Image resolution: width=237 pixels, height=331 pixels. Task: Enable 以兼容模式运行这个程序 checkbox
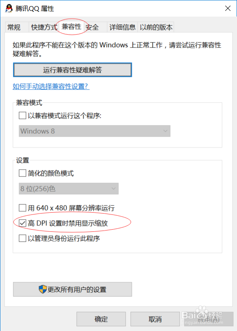click(x=22, y=115)
